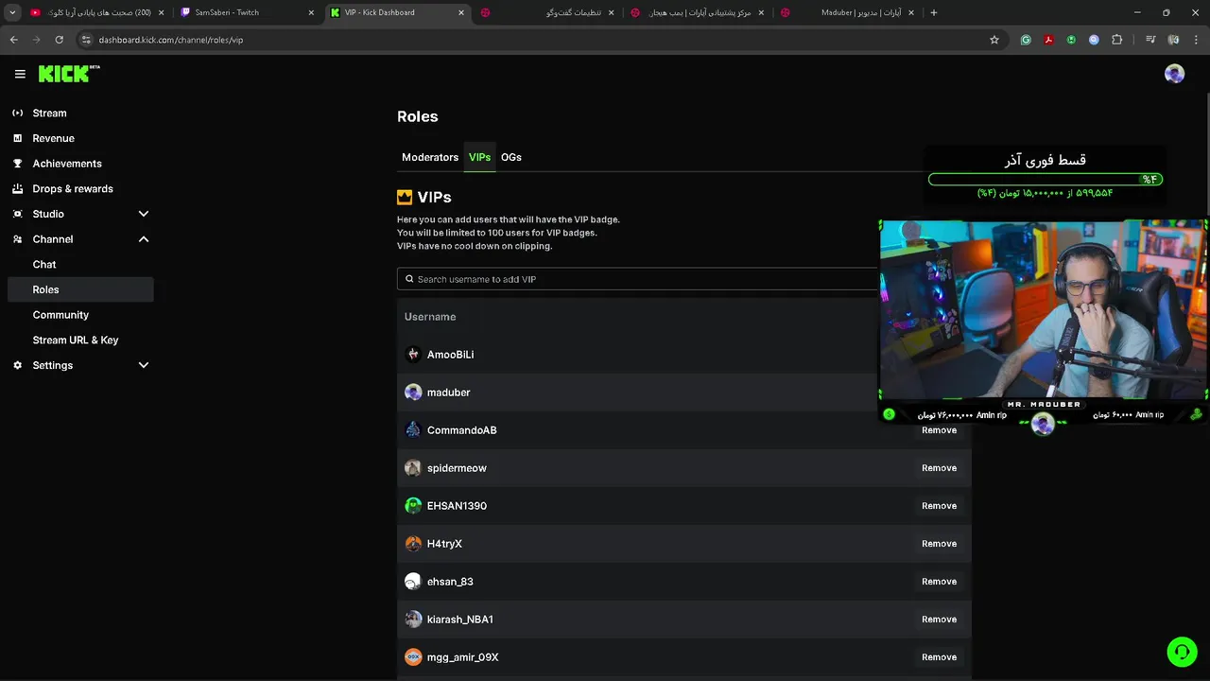The height and width of the screenshot is (681, 1210).
Task: Open Chat in the sidebar
Action: click(x=44, y=265)
